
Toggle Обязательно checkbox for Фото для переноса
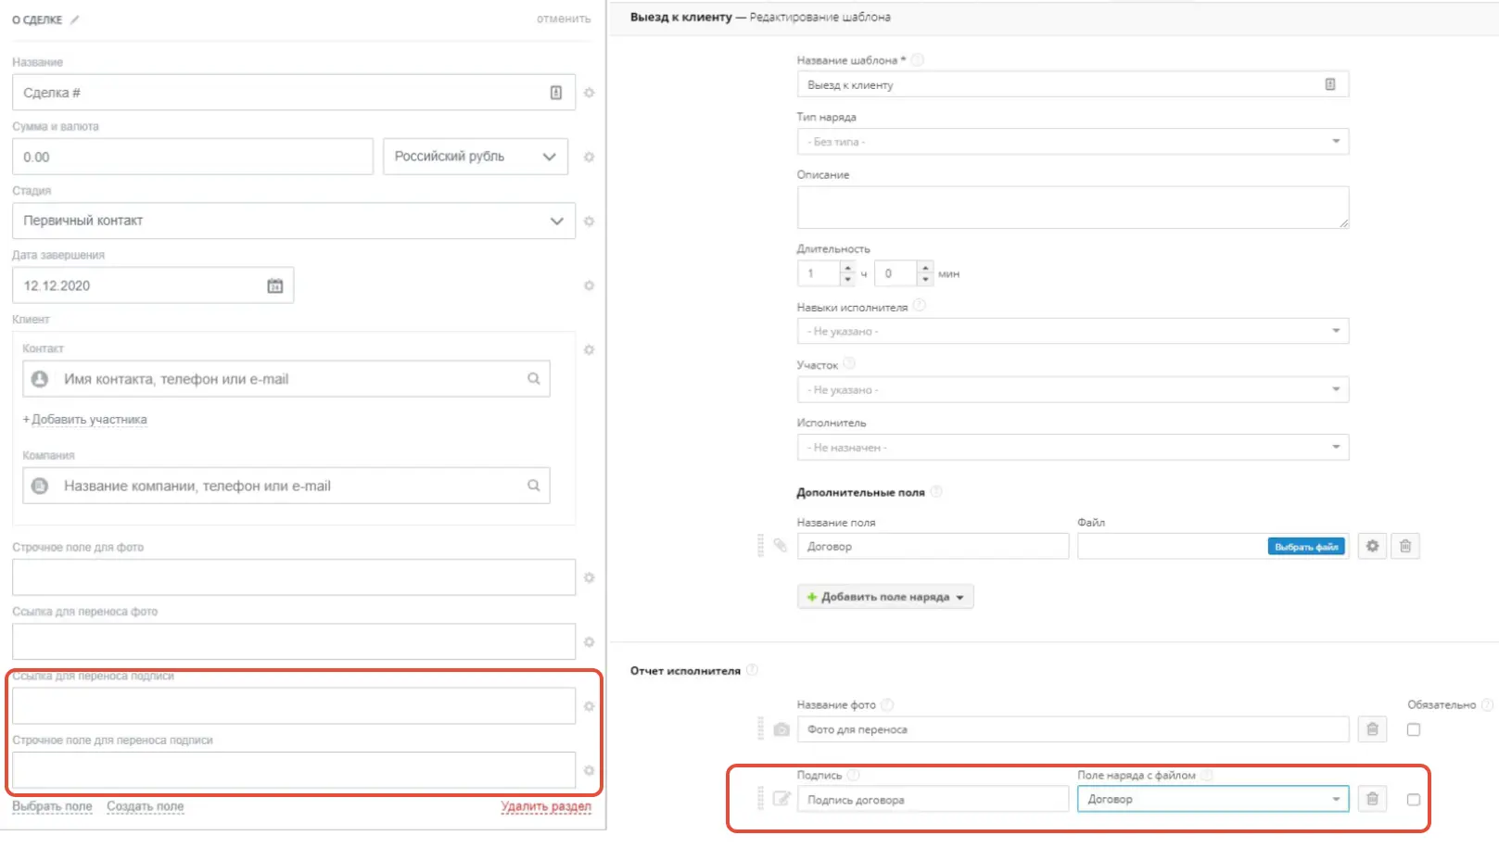(x=1413, y=729)
